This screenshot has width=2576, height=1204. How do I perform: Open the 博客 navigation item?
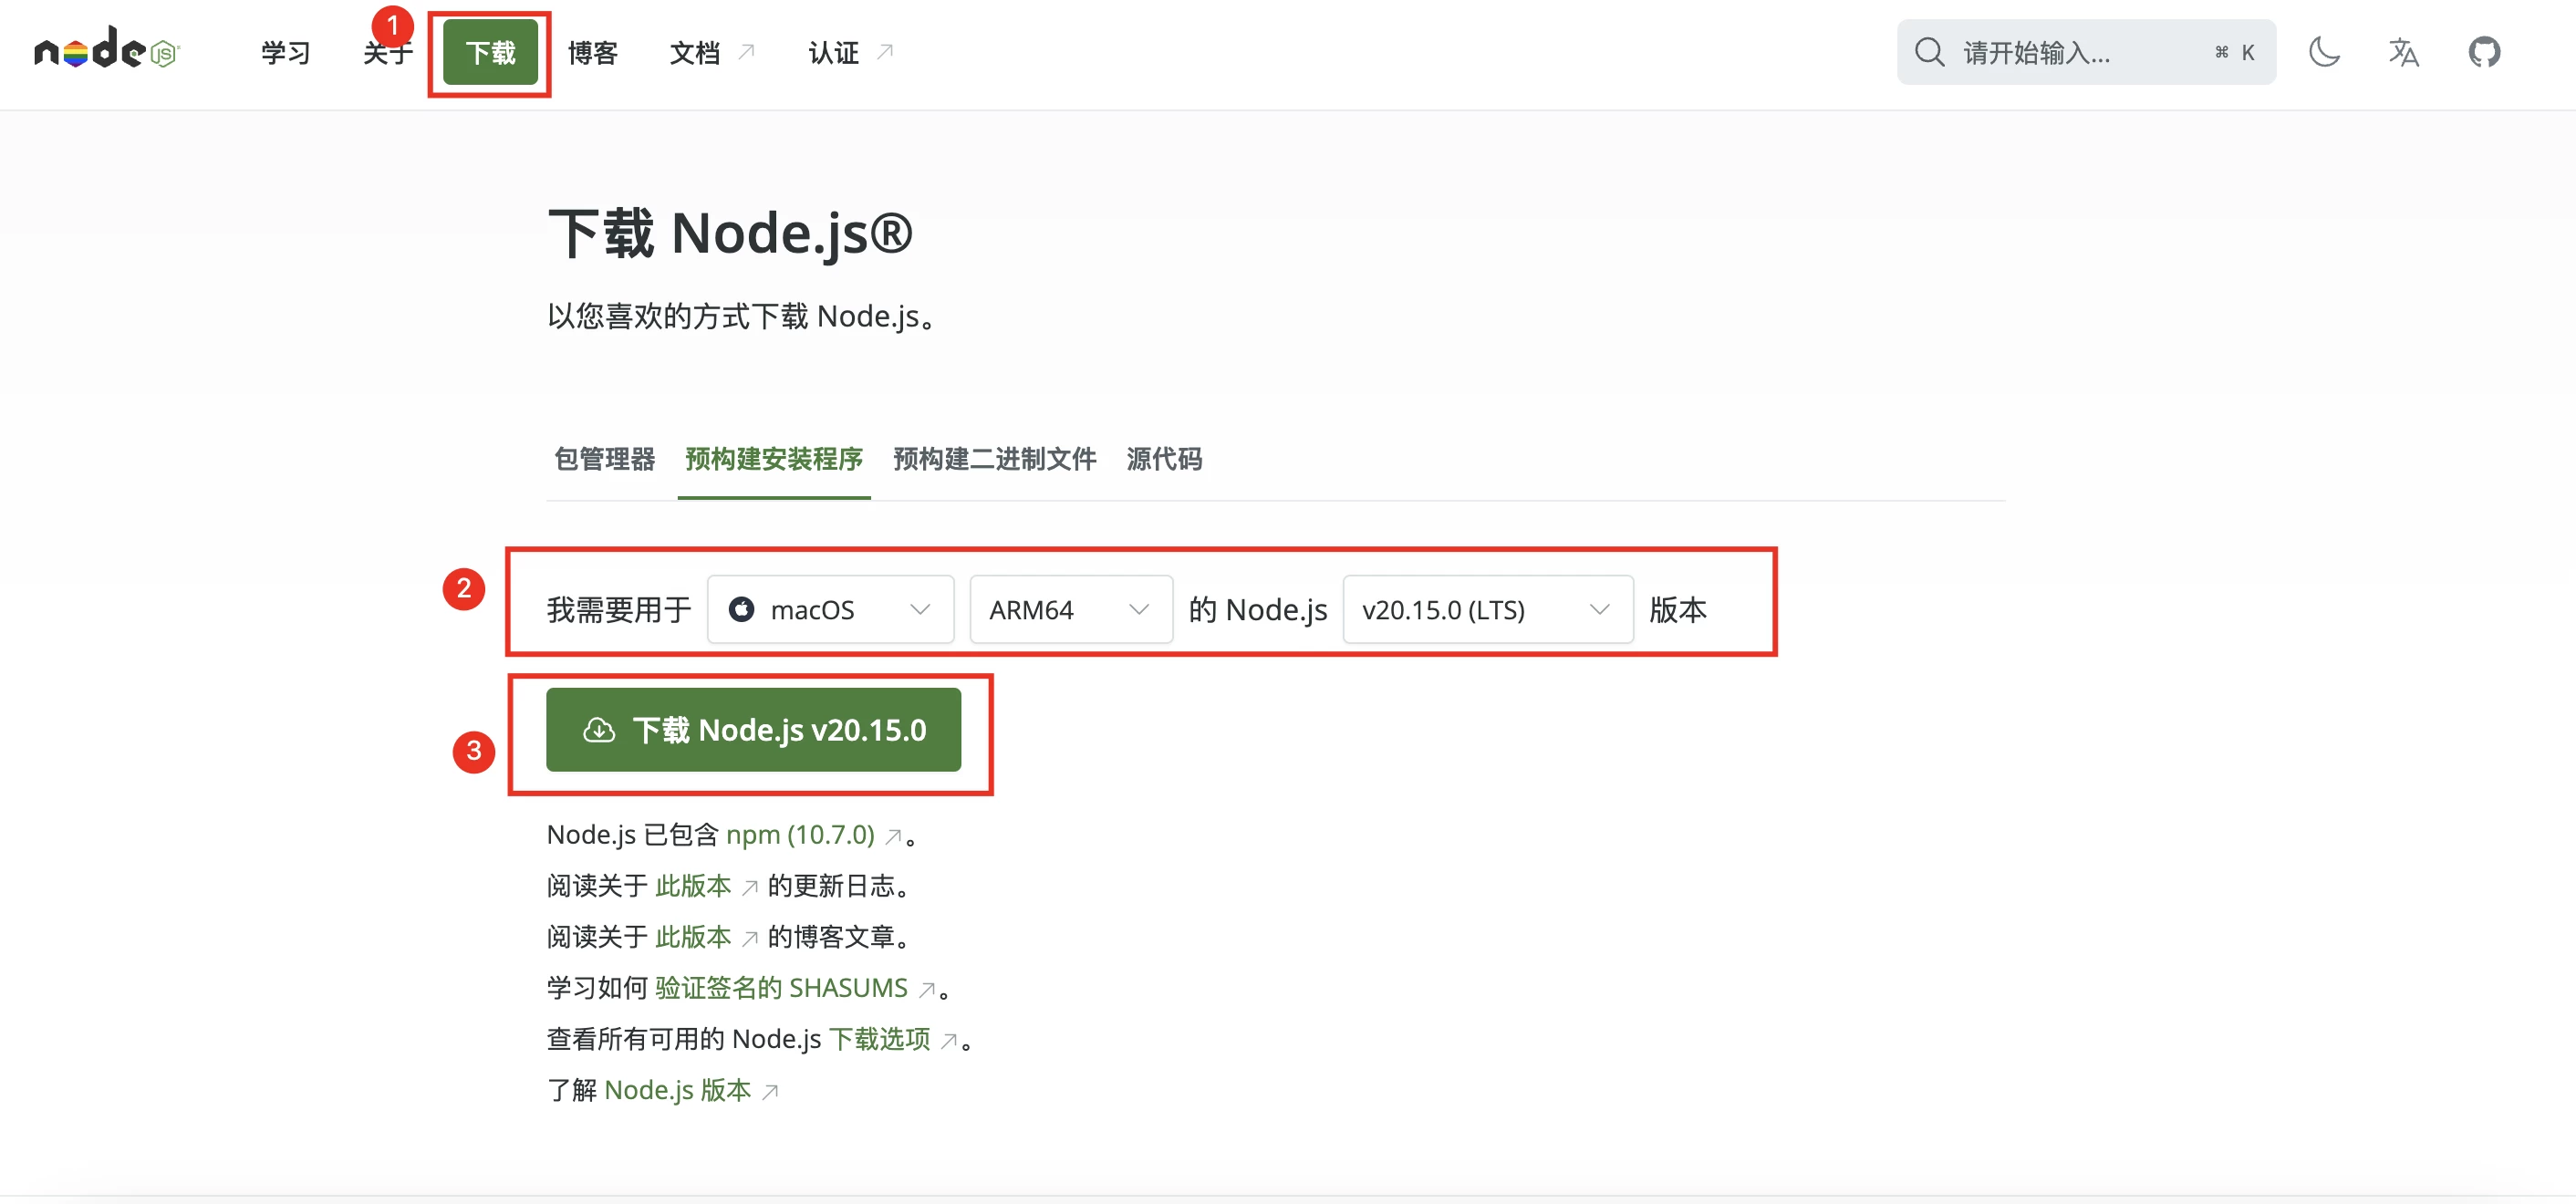[x=592, y=52]
